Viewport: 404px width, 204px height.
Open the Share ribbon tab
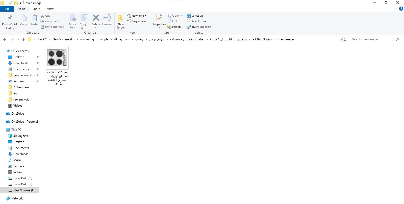[36, 9]
